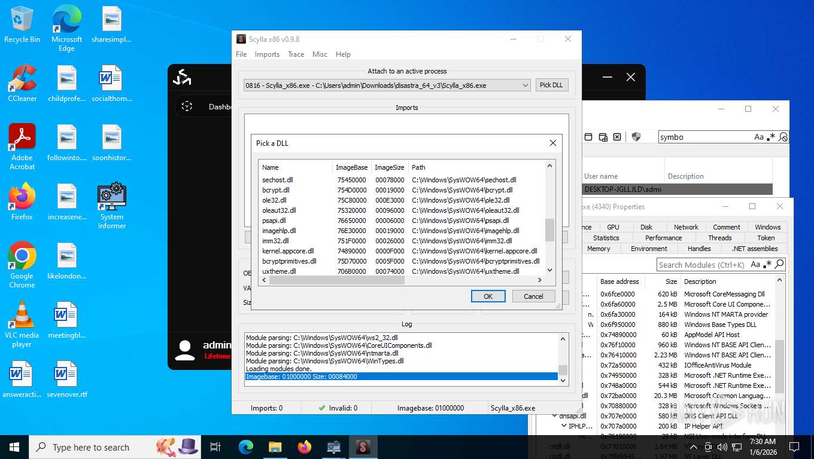Viewport: 814px width, 459px height.
Task: Open Scylla Help menu
Action: (x=343, y=54)
